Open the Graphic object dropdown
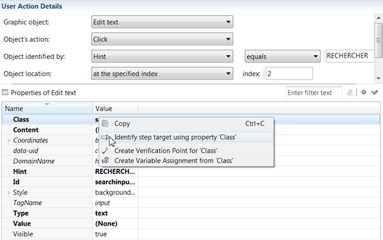The height and width of the screenshot is (240, 383). 162,22
